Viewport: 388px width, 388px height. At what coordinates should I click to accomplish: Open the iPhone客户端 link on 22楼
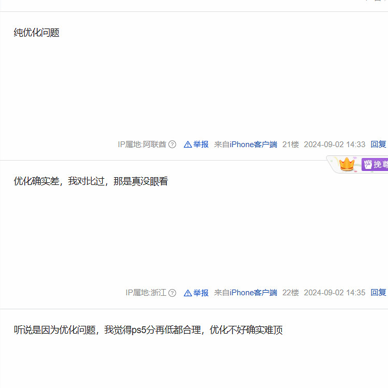253,293
